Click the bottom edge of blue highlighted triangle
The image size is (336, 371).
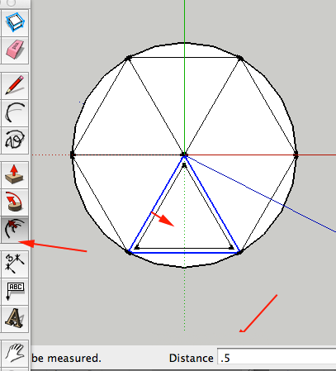tap(184, 252)
